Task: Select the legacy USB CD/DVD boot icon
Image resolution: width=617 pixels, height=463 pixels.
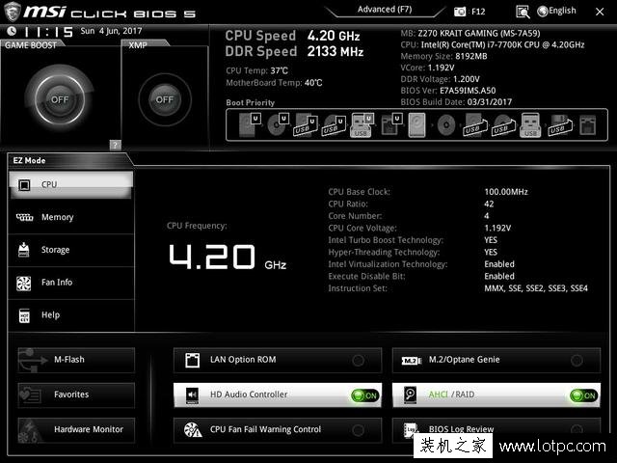Action: tap(502, 125)
